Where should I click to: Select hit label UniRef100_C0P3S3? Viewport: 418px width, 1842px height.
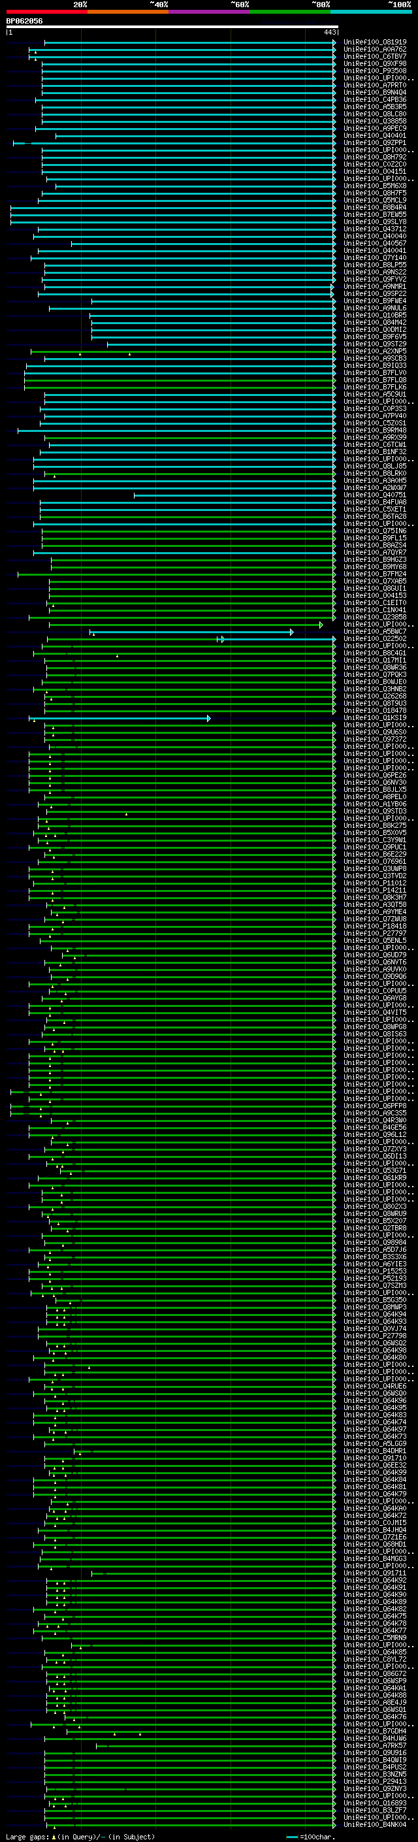(x=375, y=409)
